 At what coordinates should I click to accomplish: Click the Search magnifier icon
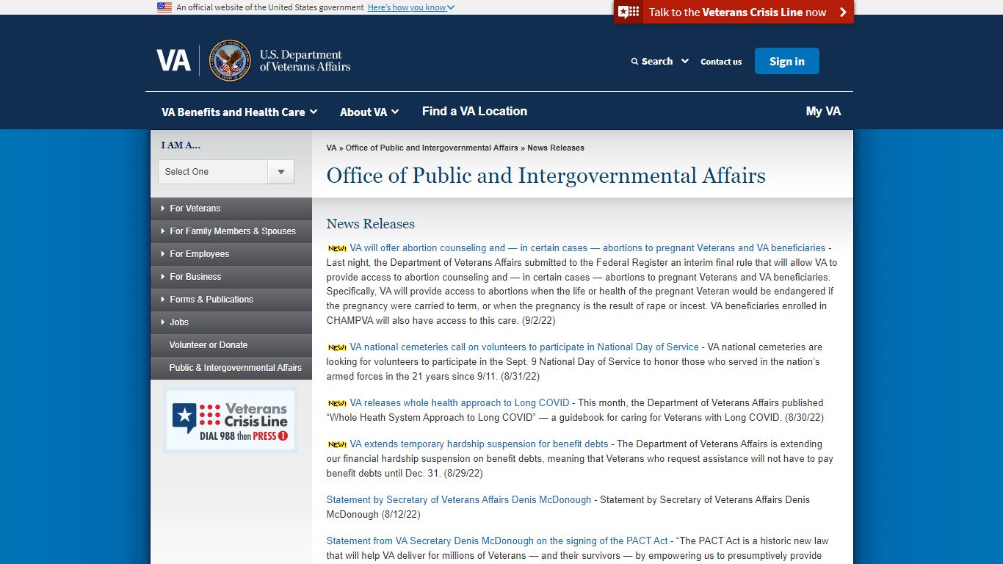(x=634, y=62)
